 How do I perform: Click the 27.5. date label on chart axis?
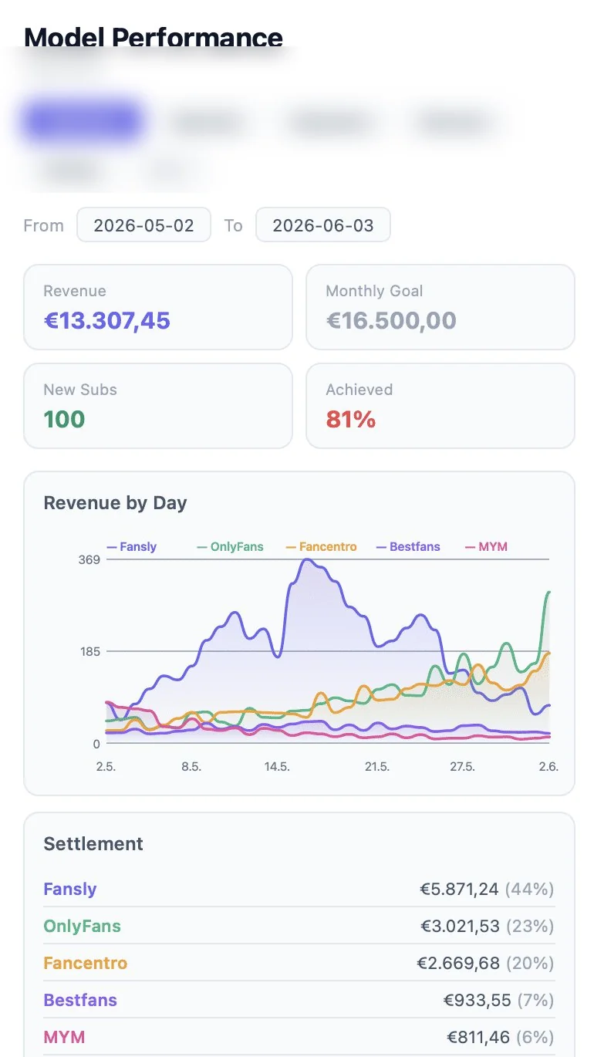462,767
